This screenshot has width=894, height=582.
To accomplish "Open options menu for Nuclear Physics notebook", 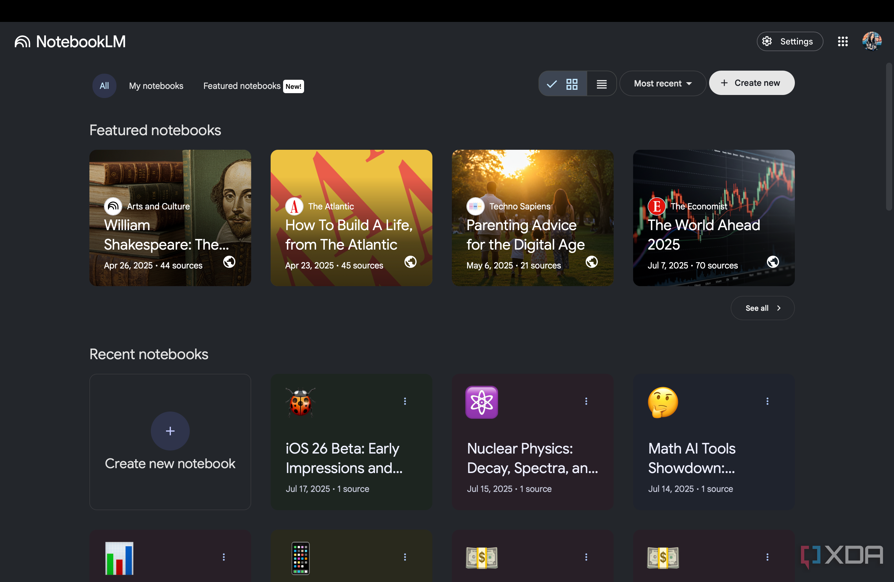I will pyautogui.click(x=586, y=401).
